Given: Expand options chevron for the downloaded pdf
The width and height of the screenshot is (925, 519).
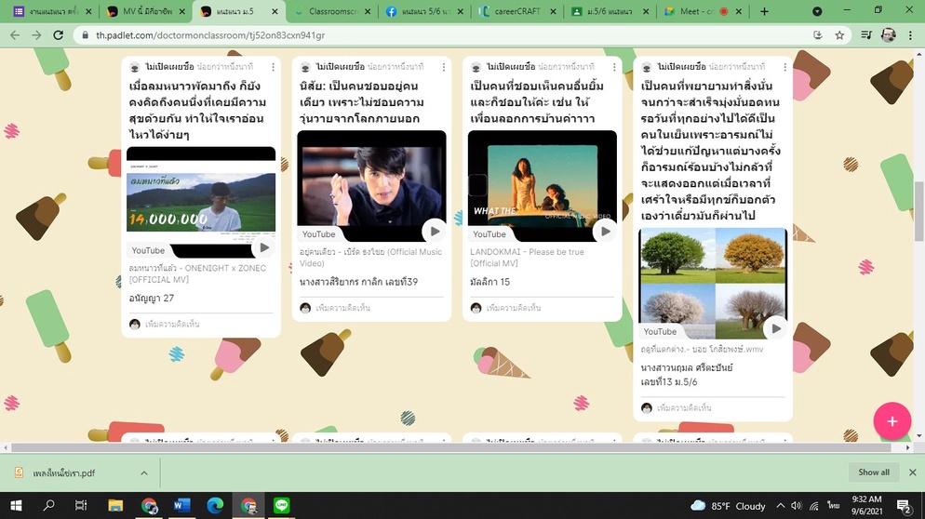Looking at the screenshot, I should (144, 473).
